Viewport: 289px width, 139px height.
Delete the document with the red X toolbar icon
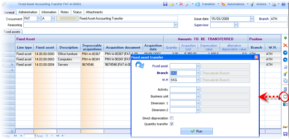(181, 4)
